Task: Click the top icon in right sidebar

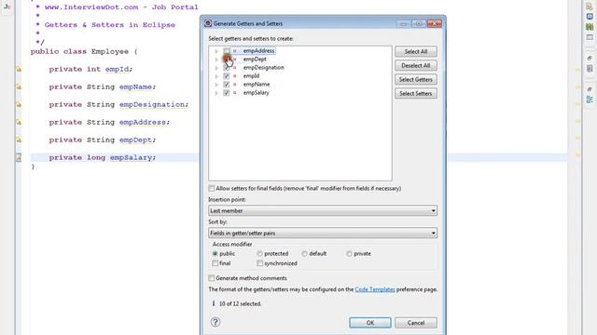Action: (x=590, y=7)
